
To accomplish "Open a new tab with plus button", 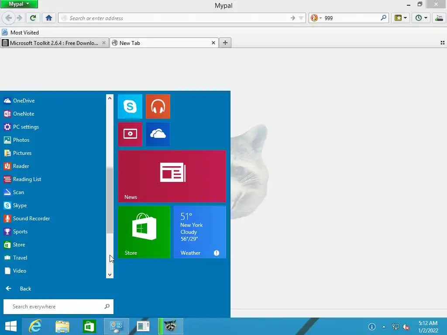I will click(225, 43).
